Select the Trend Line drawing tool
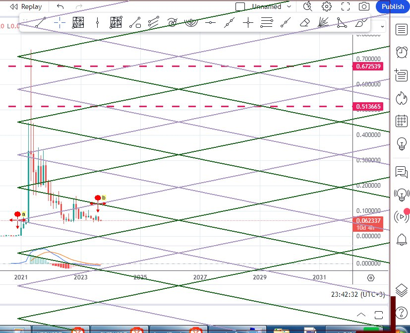Image resolution: width=410 pixels, height=333 pixels. 41,22
